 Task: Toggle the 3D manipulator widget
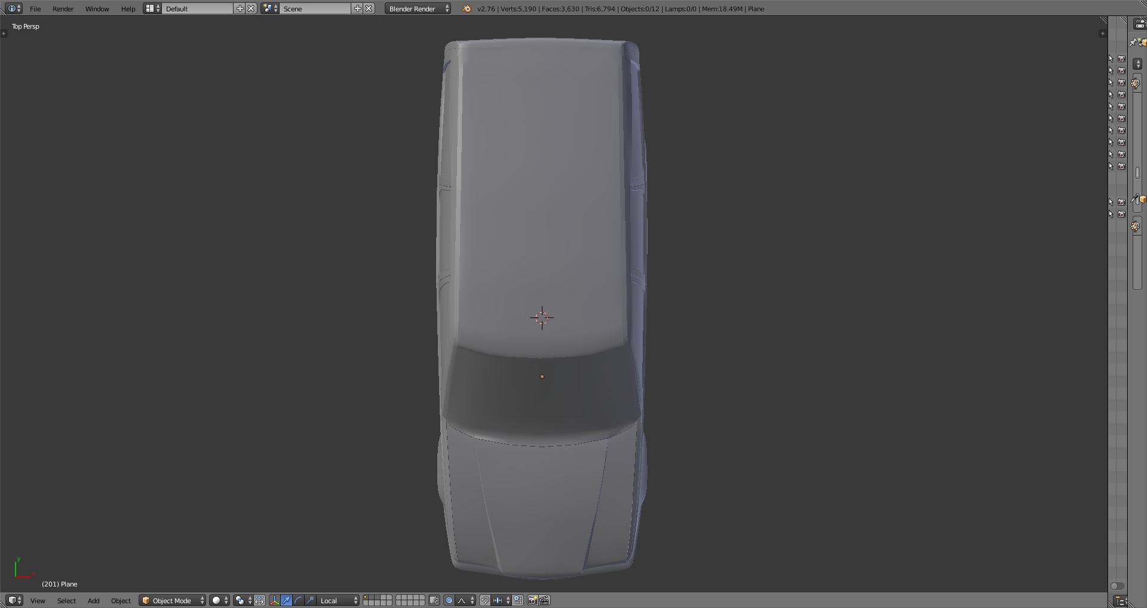tap(275, 600)
